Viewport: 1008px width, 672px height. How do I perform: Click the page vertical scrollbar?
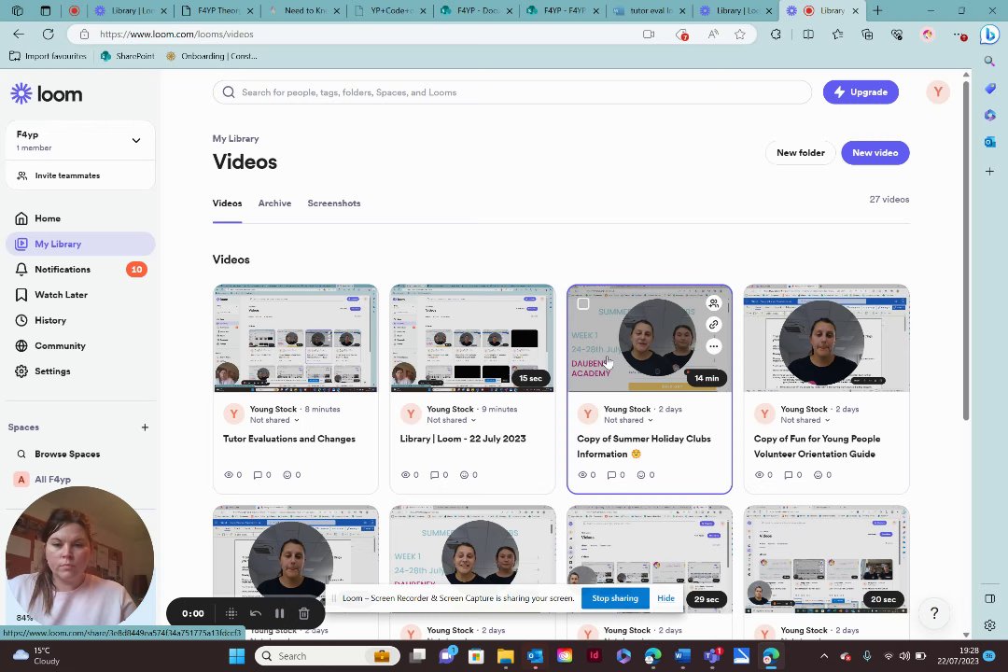[x=966, y=251]
